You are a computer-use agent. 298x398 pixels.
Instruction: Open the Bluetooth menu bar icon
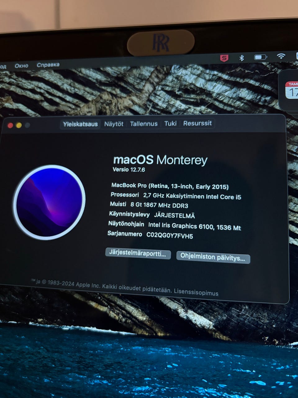coord(242,58)
